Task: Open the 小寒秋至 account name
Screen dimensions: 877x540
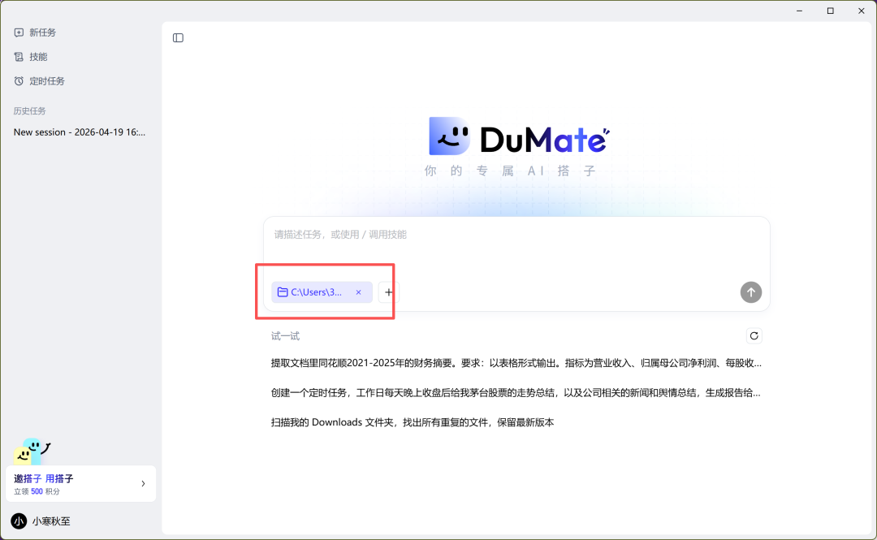Action: click(51, 521)
